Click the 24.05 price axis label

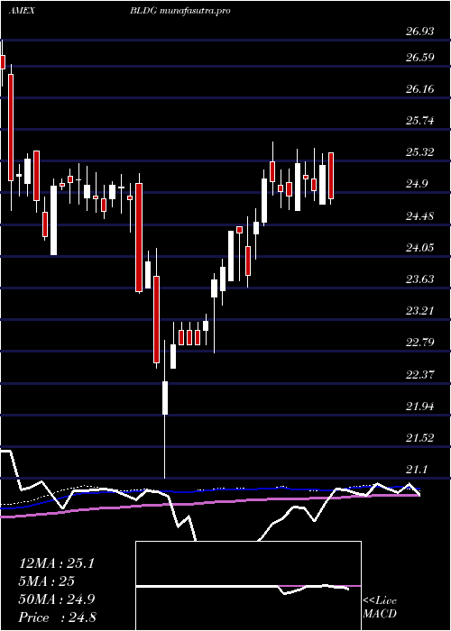tap(419, 247)
